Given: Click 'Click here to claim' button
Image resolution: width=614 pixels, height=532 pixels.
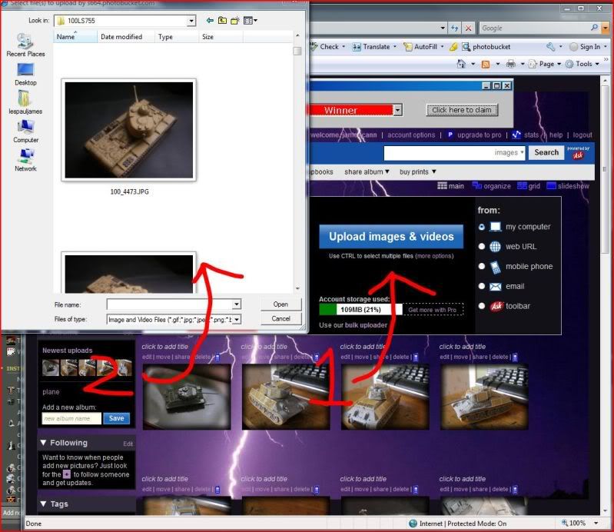Looking at the screenshot, I should pyautogui.click(x=462, y=110).
